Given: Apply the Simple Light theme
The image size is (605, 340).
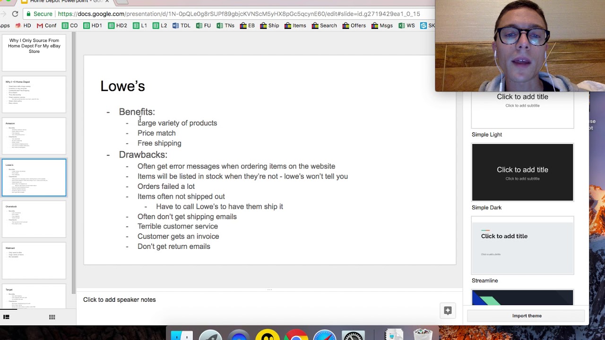Looking at the screenshot, I should 522,110.
